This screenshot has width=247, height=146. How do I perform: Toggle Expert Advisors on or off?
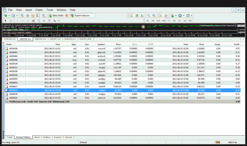[x=80, y=15]
